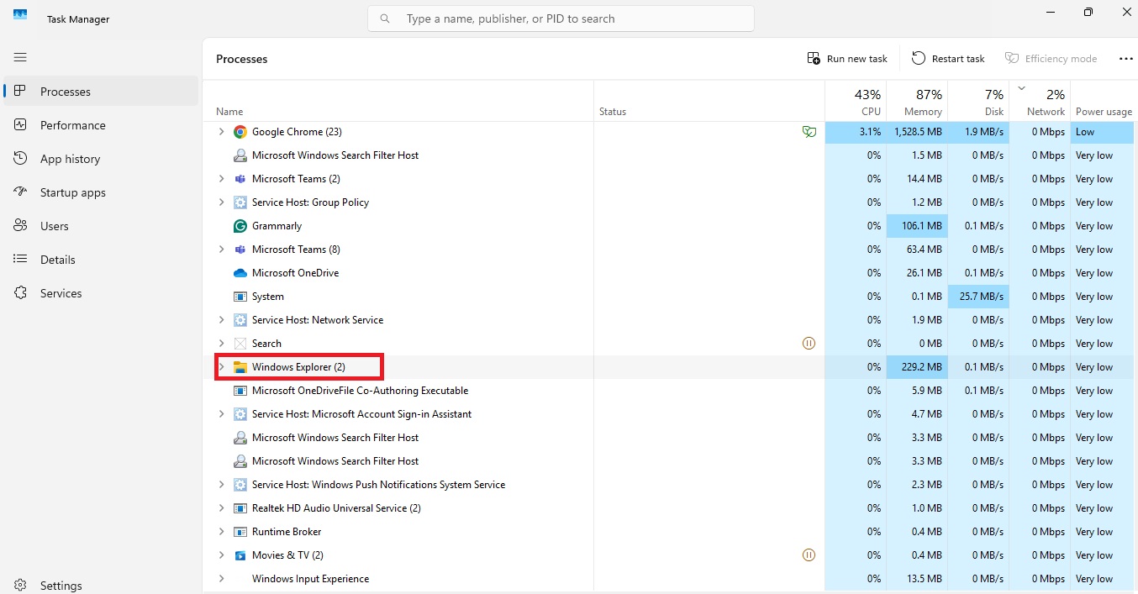Click the Microsoft OneDriveFile Co-Authoring Executable icon

point(240,391)
